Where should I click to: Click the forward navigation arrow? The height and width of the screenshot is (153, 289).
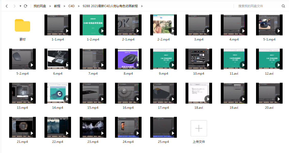tap(14, 6)
